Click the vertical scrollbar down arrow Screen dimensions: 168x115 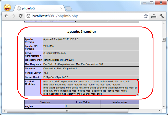pyautogui.click(x=164, y=106)
